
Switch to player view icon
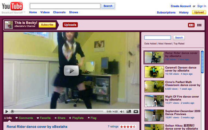(191, 25)
